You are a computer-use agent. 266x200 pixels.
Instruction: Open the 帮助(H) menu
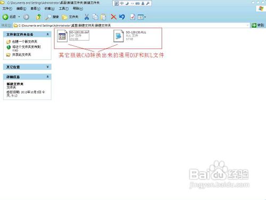[78, 9]
